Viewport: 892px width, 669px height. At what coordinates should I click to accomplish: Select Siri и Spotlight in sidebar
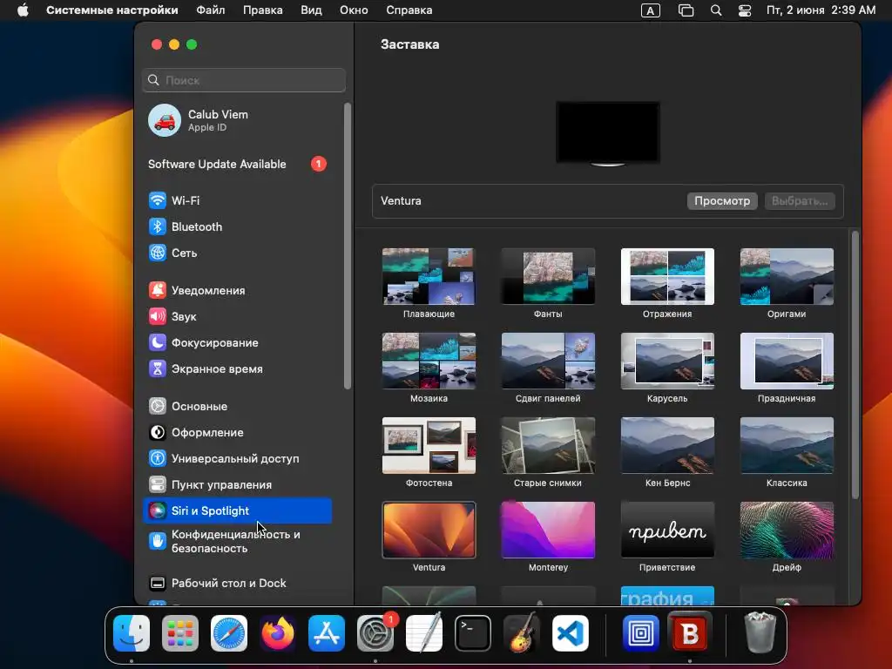(x=237, y=510)
